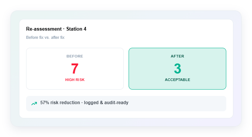Click the BEFORE heading text
The width and height of the screenshot is (252, 137).
click(x=75, y=56)
